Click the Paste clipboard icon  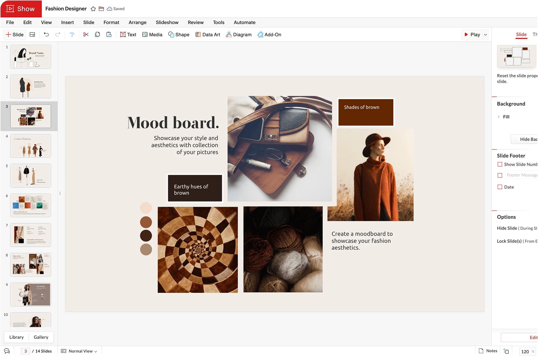(x=109, y=35)
